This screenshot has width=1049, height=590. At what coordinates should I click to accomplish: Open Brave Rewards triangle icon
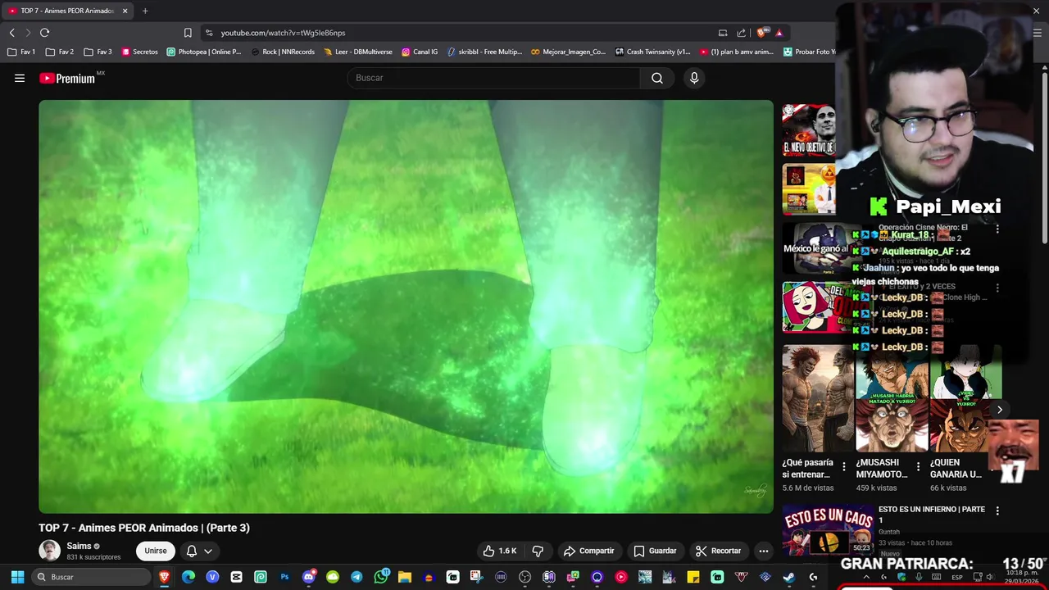coord(779,33)
